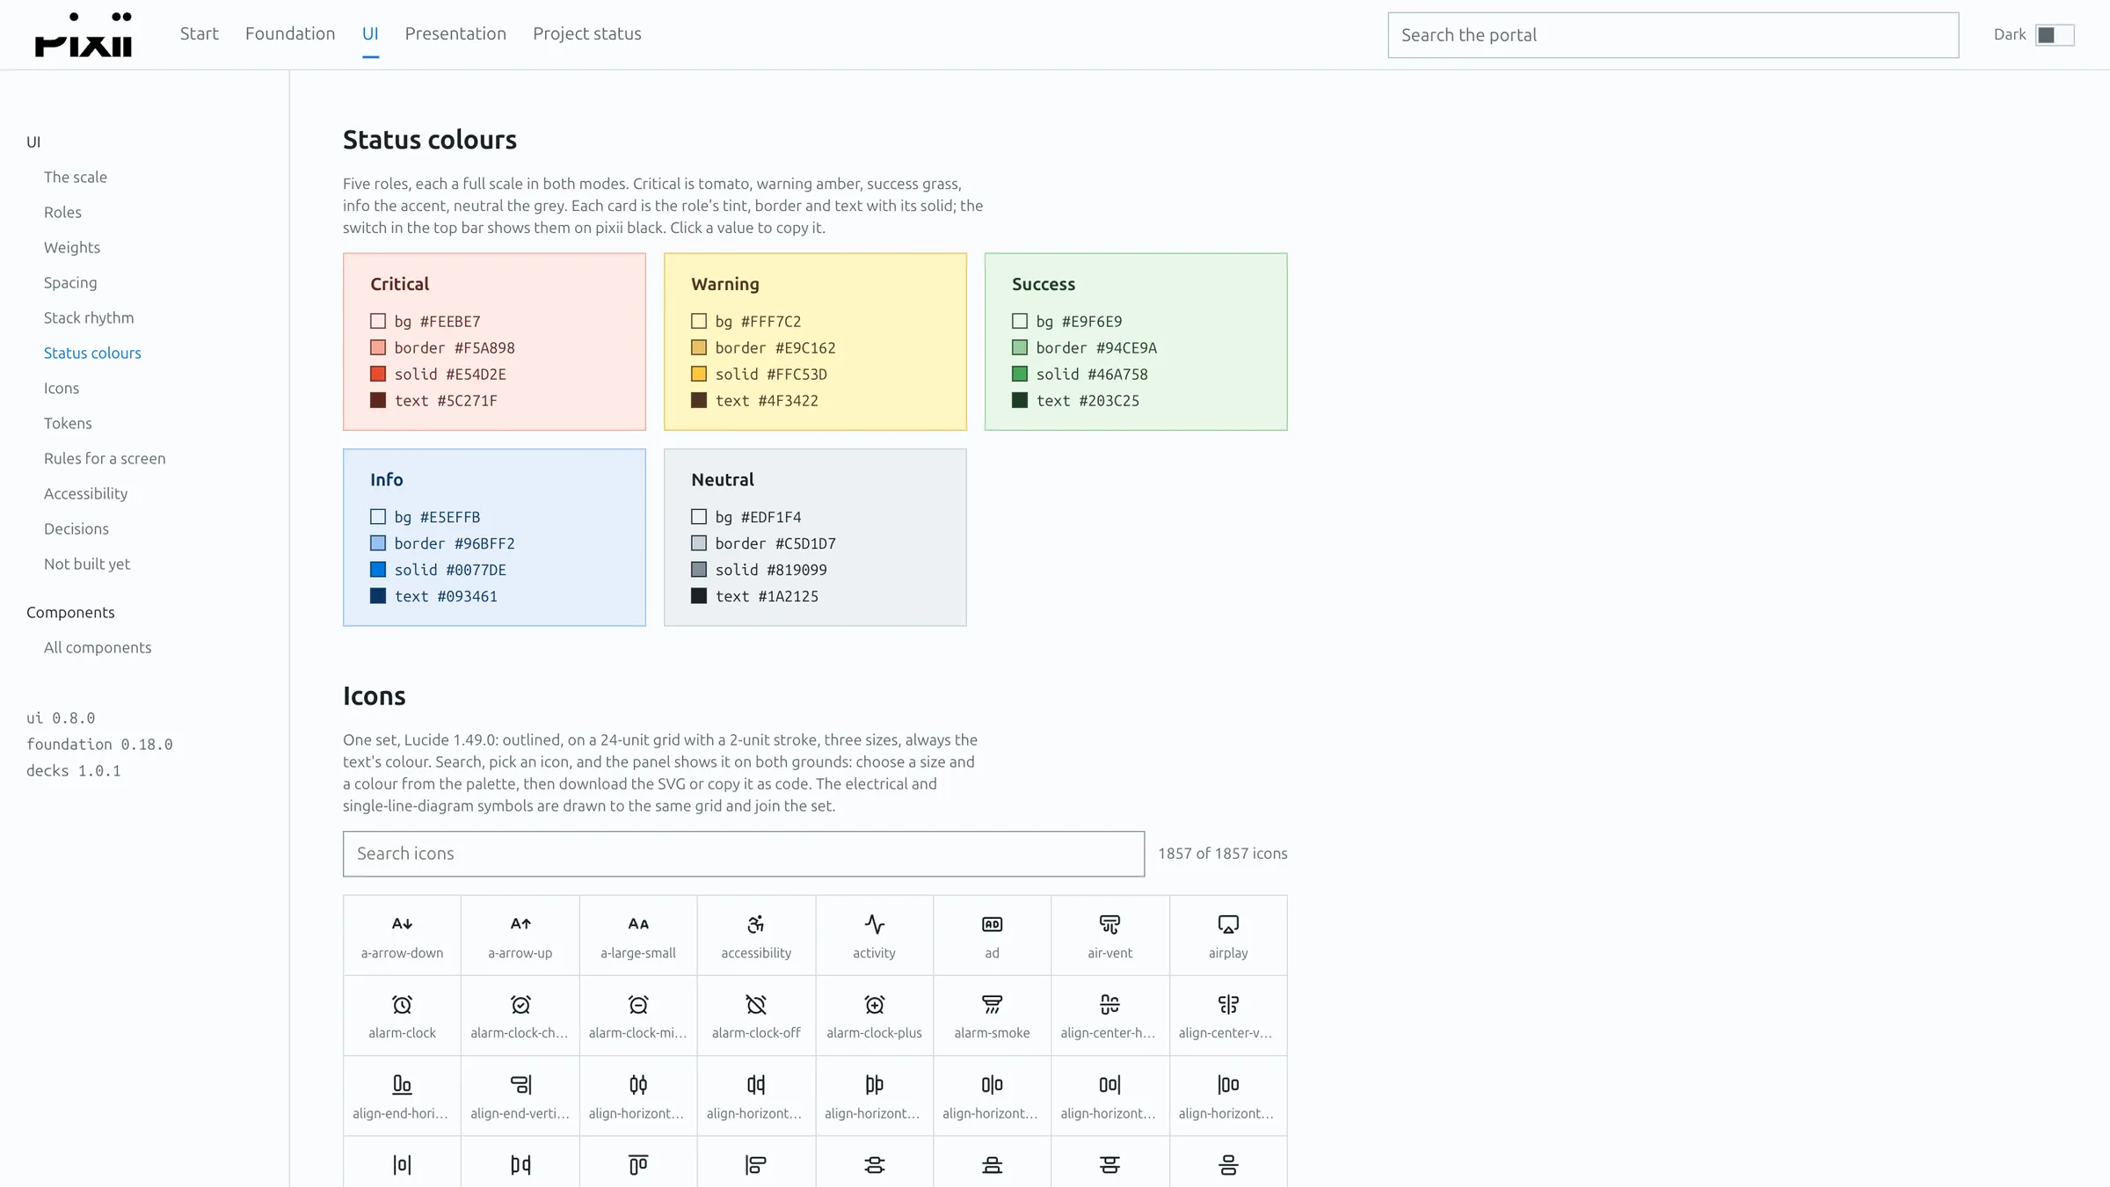
Task: Copy the Success solid #46A758 swatch
Action: (1020, 374)
